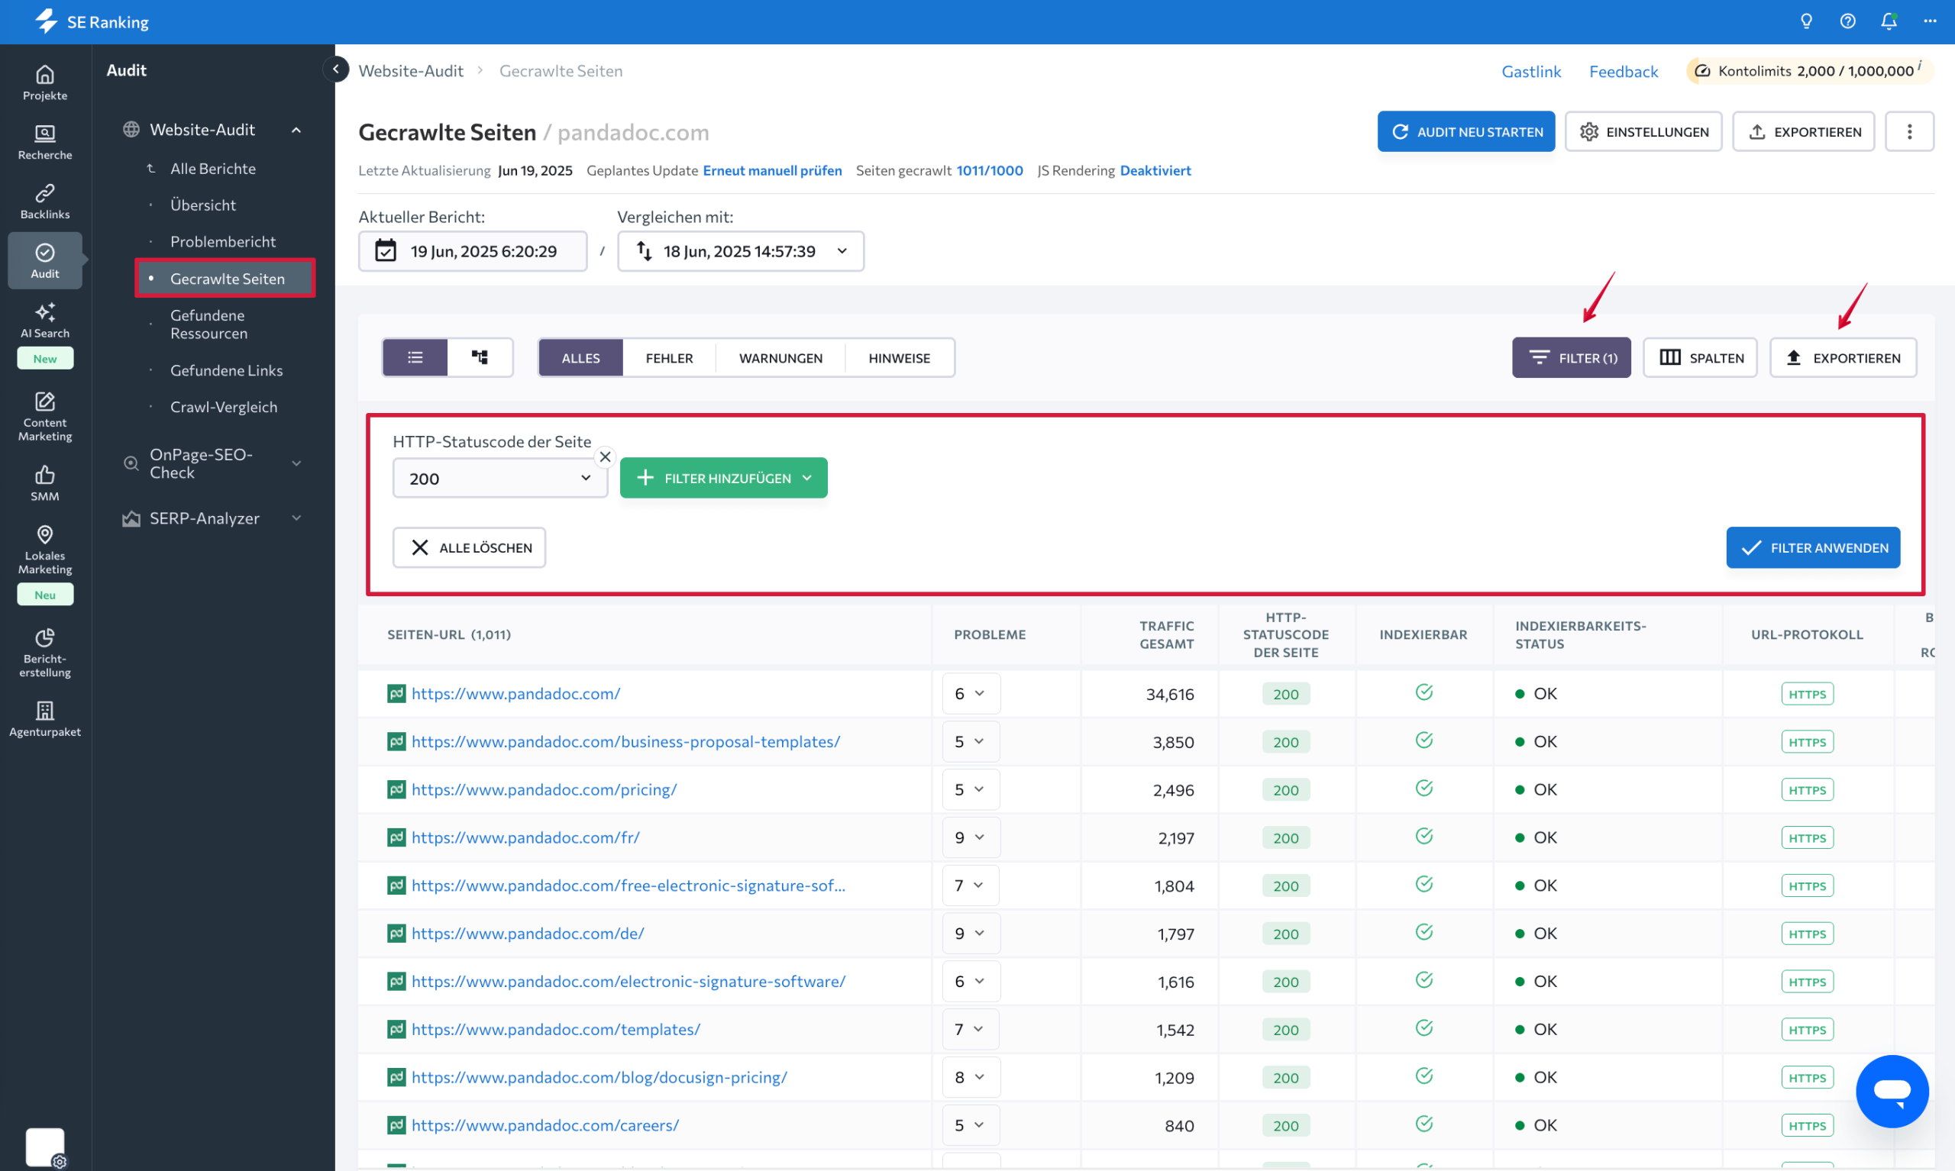Show FEHLER only
The image size is (1955, 1171).
[x=669, y=357]
